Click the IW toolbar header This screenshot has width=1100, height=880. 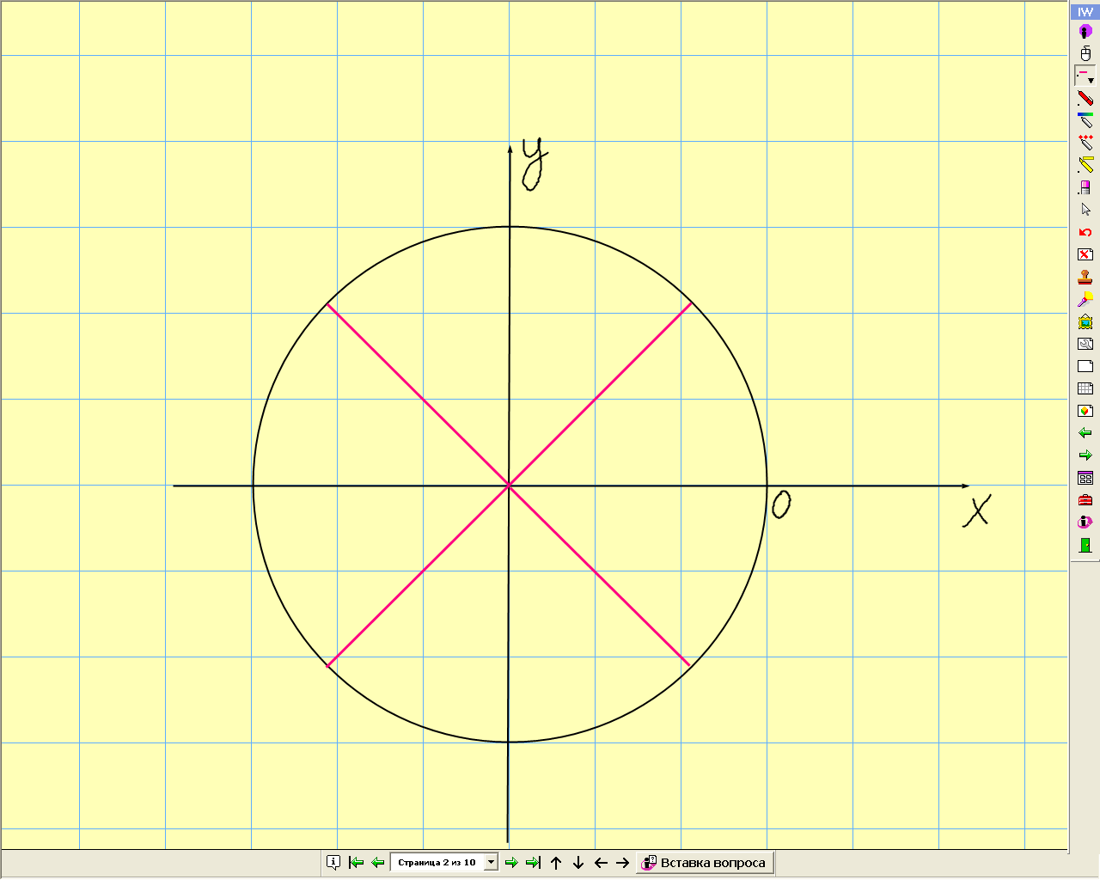coord(1085,12)
